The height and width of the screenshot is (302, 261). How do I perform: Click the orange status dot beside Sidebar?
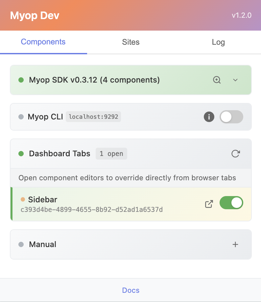(23, 199)
